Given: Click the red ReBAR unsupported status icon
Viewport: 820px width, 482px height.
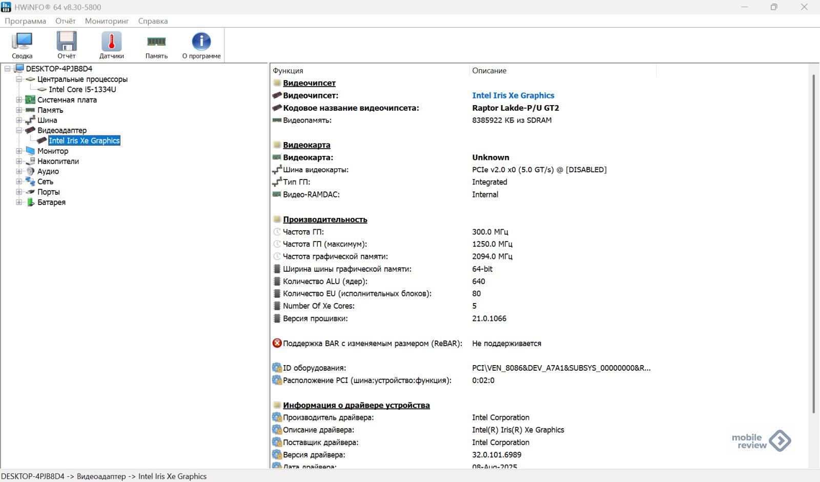Looking at the screenshot, I should click(277, 343).
